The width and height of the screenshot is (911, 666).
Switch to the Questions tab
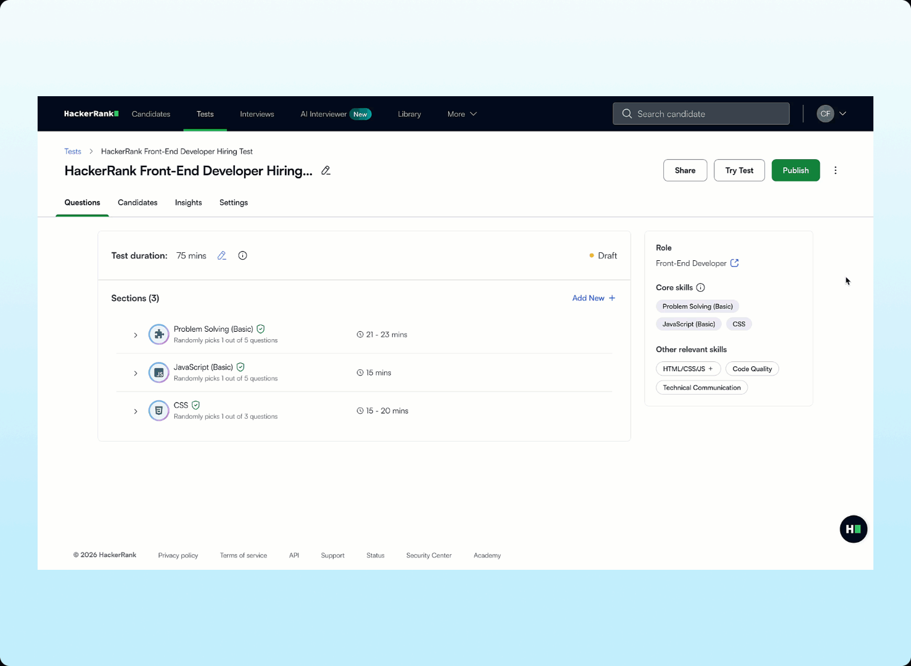82,202
